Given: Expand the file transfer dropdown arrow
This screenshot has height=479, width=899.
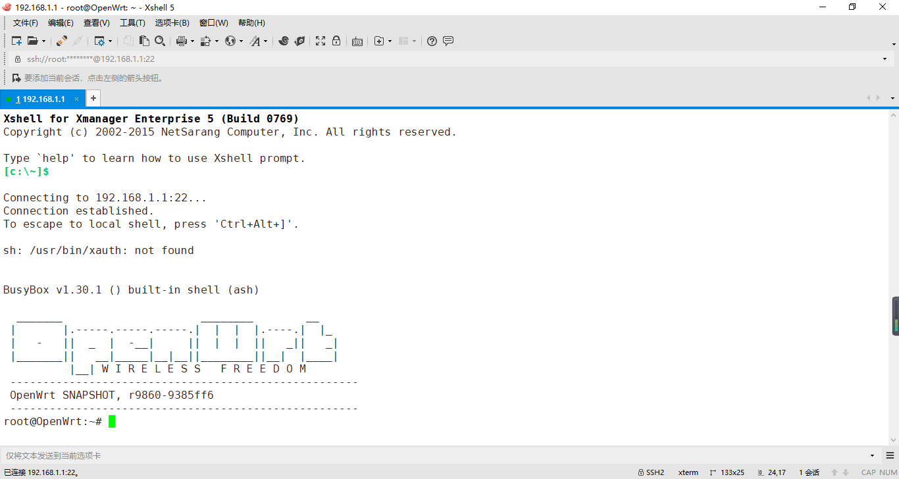Looking at the screenshot, I should click(x=216, y=41).
